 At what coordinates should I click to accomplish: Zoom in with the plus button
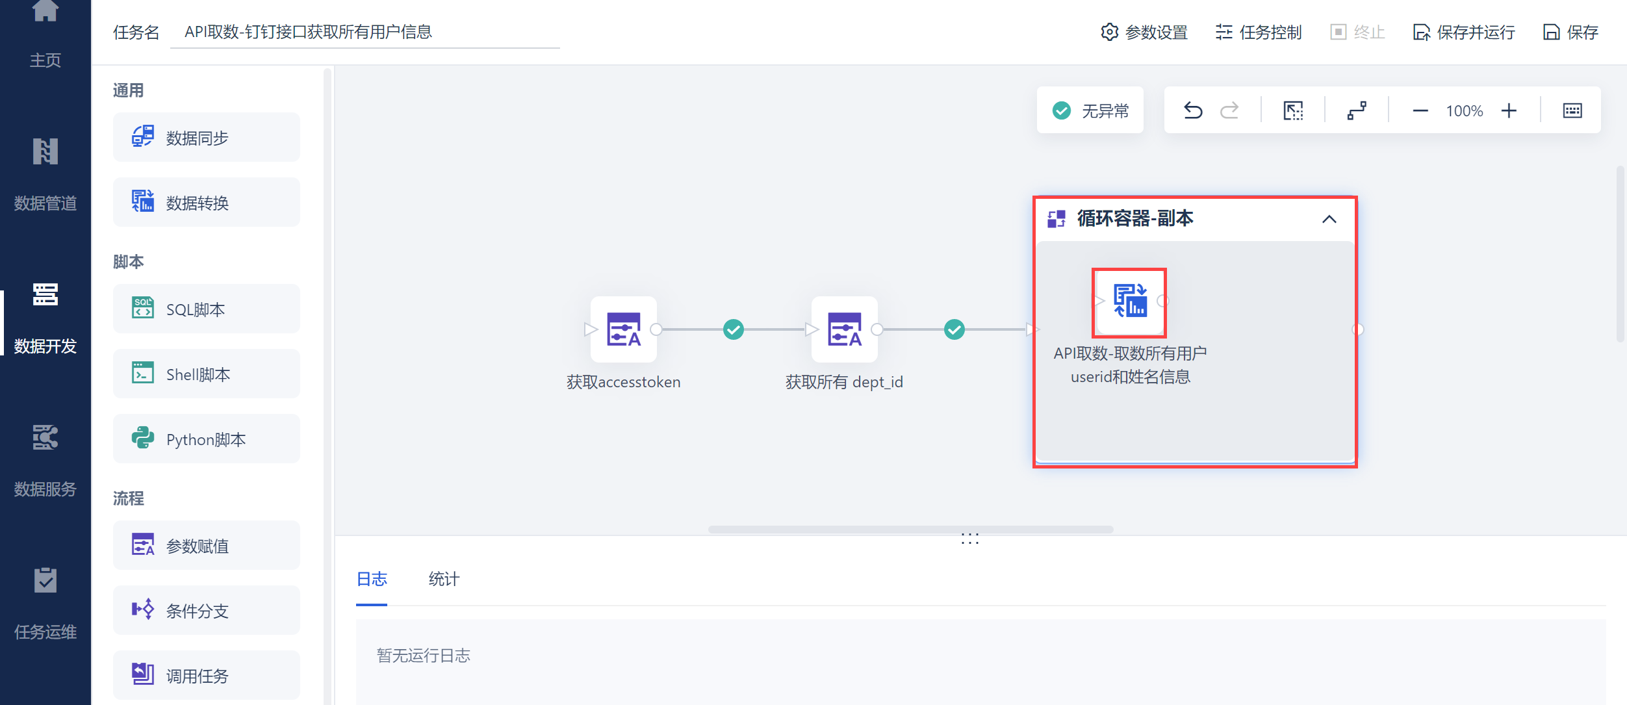(x=1509, y=110)
